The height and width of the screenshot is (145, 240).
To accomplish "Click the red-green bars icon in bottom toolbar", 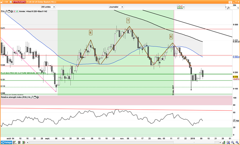I will tap(24, 143).
